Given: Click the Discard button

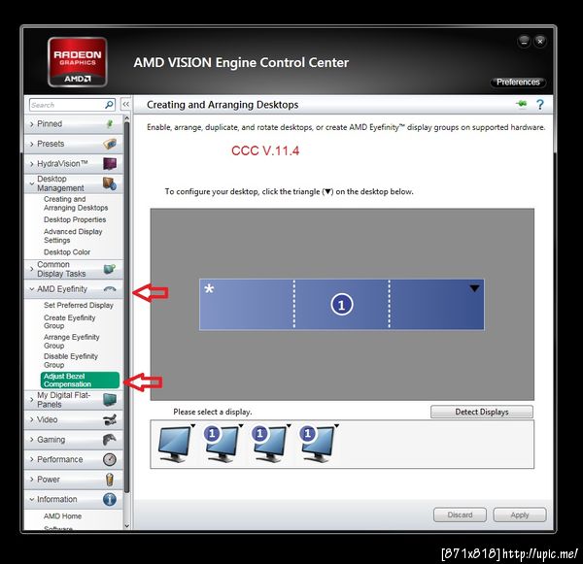Looking at the screenshot, I should (x=460, y=514).
